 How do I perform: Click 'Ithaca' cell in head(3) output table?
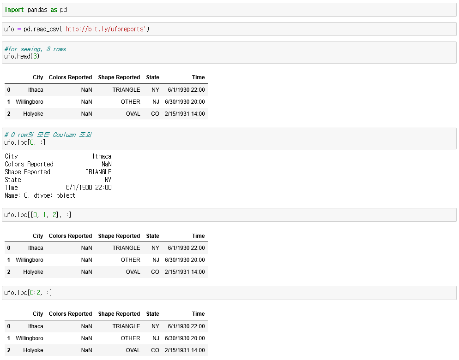click(x=36, y=90)
